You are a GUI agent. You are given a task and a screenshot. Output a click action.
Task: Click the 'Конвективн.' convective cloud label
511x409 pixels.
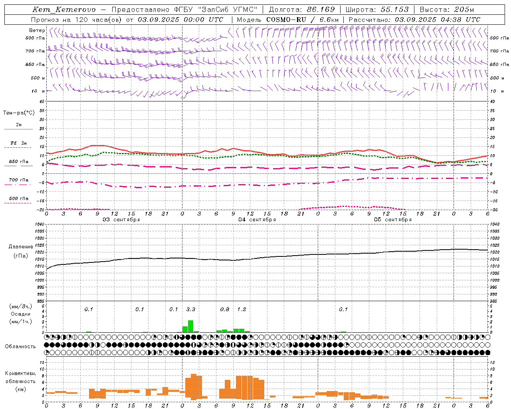pos(21,373)
